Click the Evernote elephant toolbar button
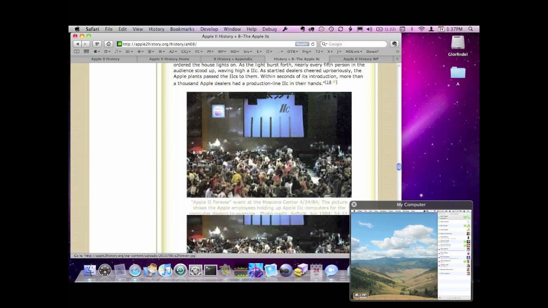Image resolution: width=548 pixels, height=308 pixels. point(394,44)
